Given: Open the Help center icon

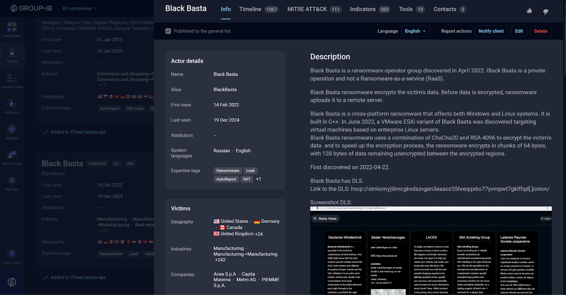Looking at the screenshot, I should pyautogui.click(x=12, y=257).
